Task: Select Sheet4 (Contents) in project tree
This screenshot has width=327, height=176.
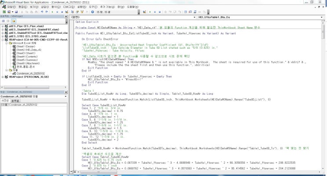Action: (27, 57)
